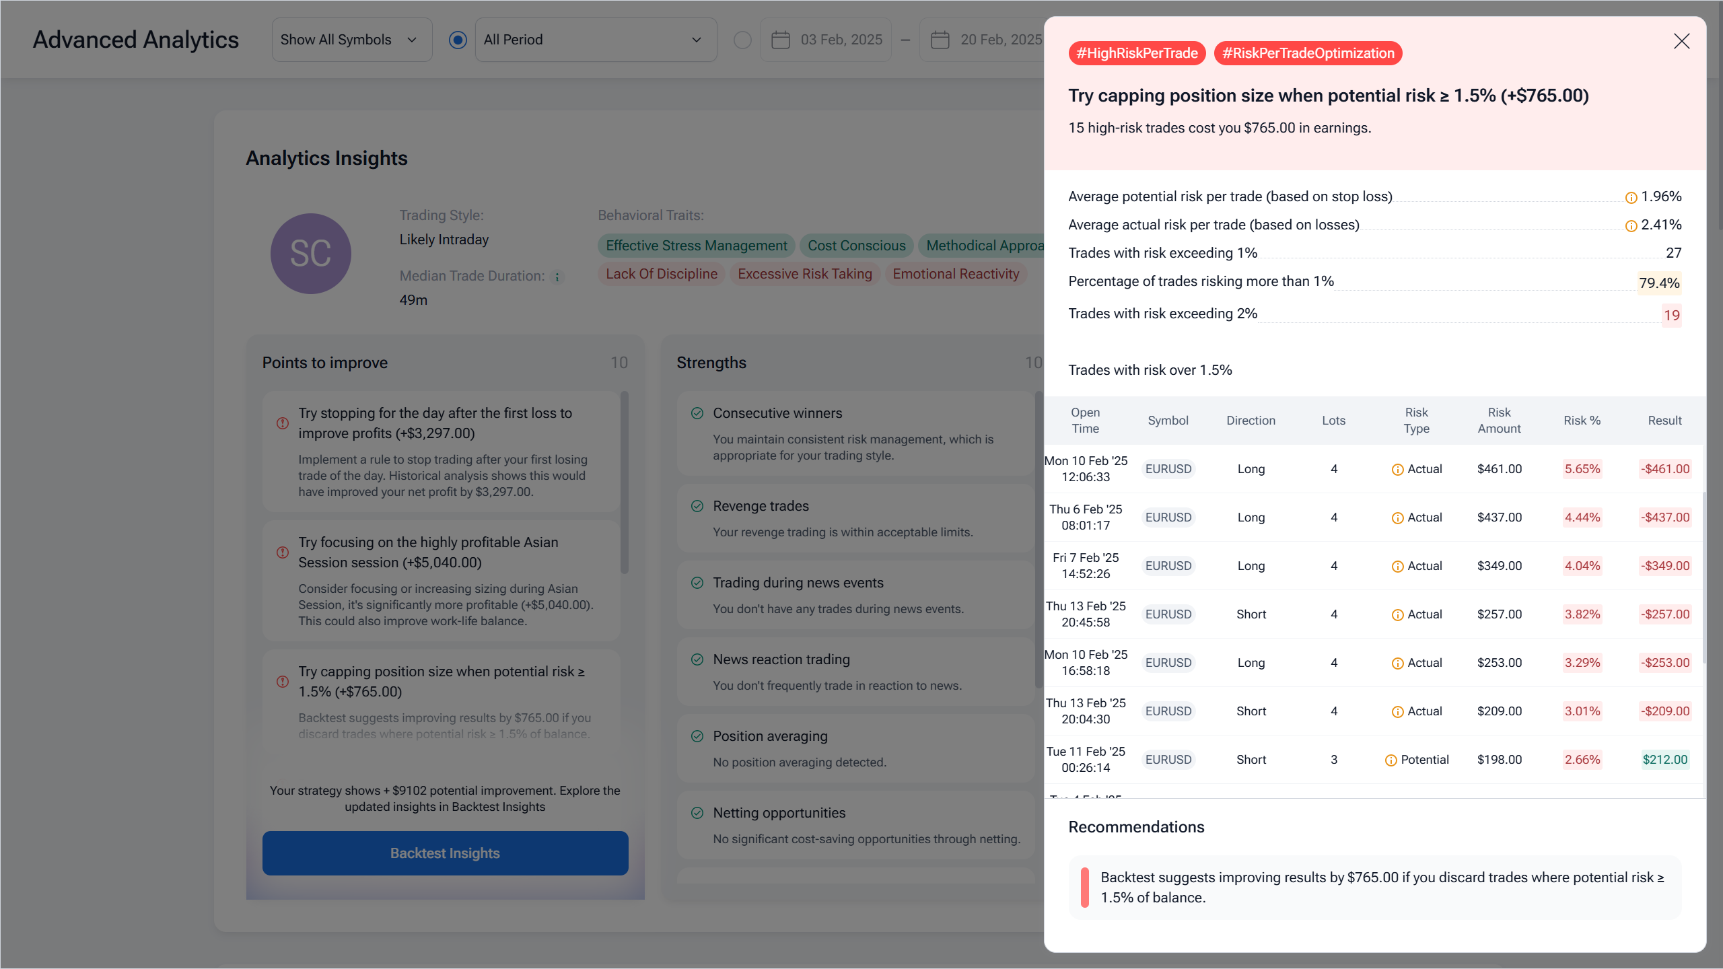The image size is (1723, 969).
Task: Click info icon beside 1.96% average potential risk
Action: tap(1631, 197)
